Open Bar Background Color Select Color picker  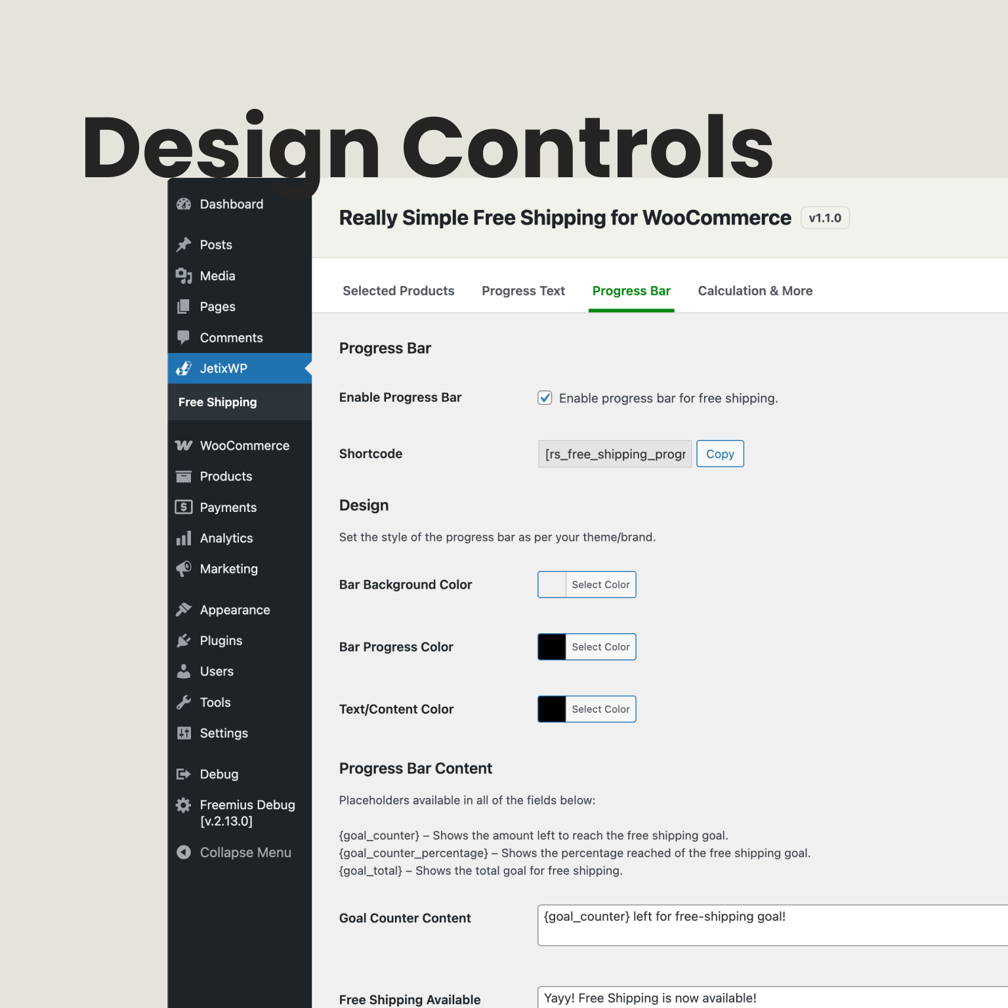pos(600,585)
